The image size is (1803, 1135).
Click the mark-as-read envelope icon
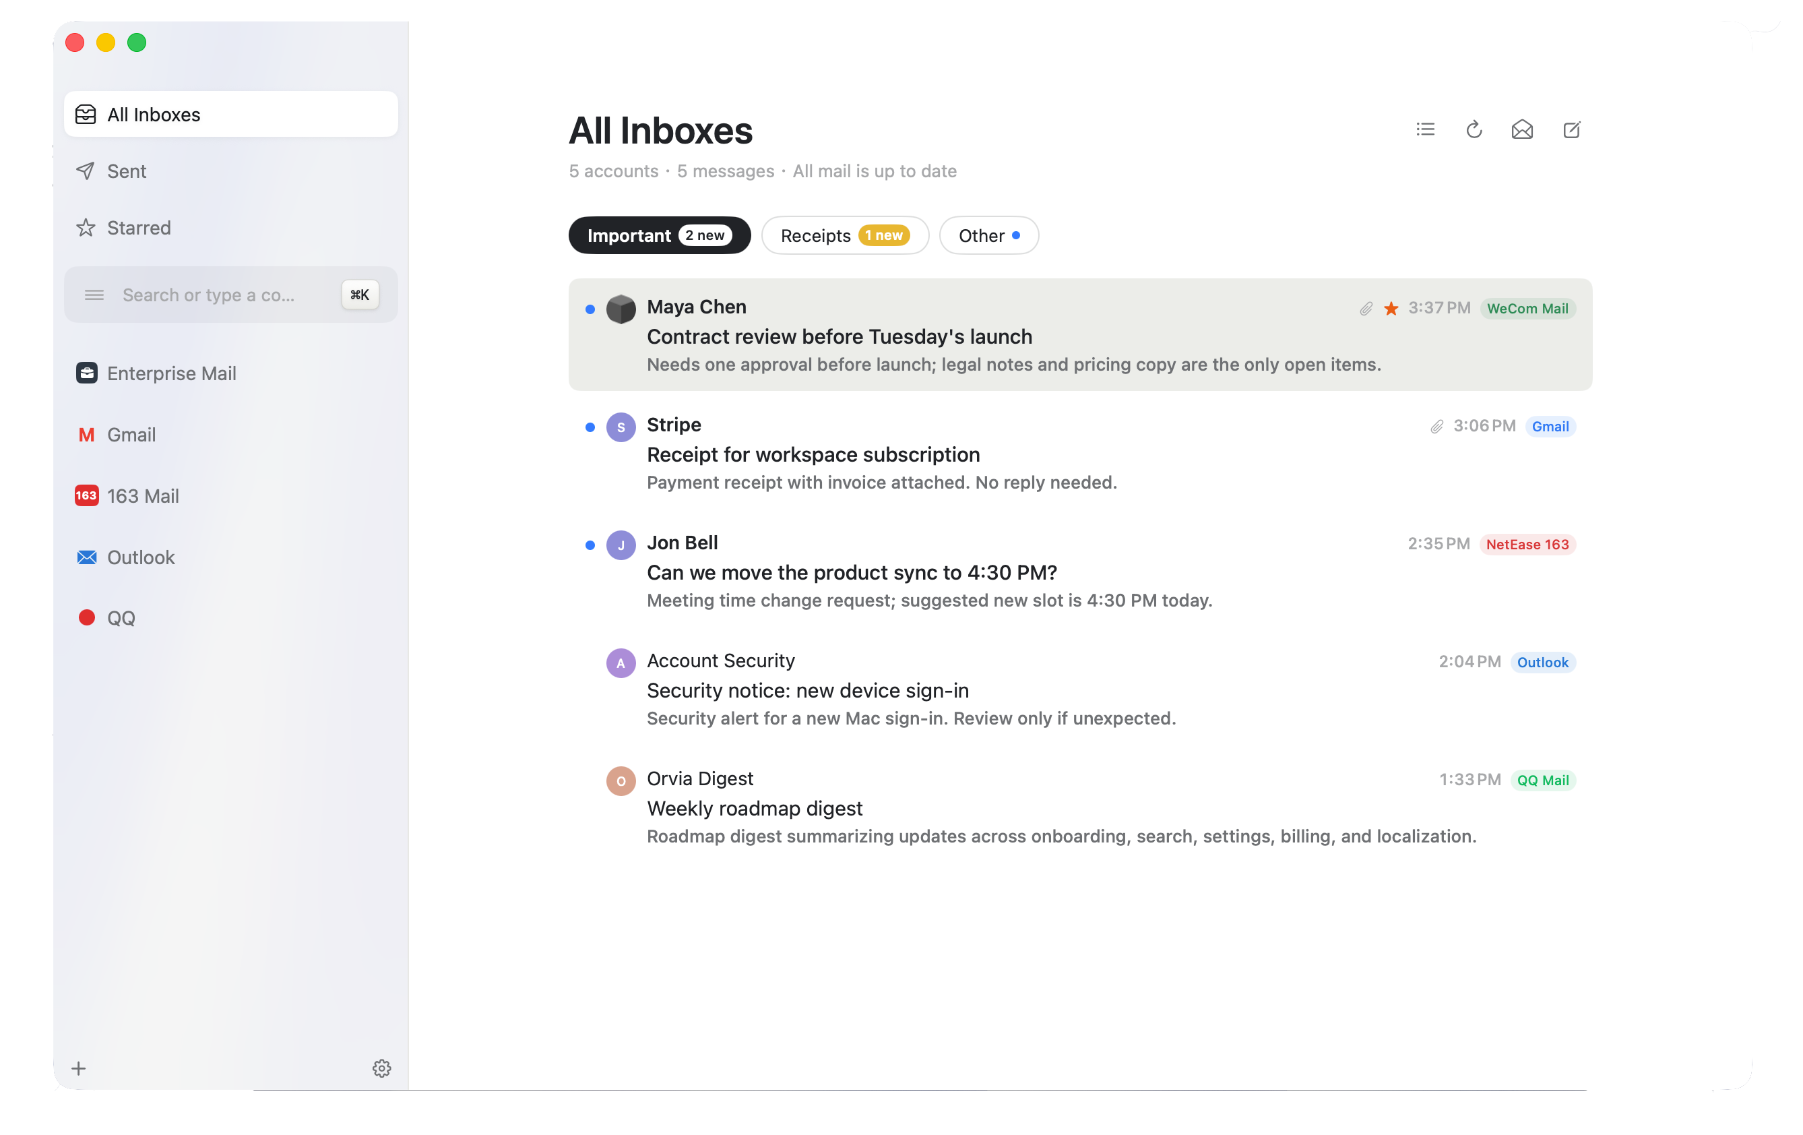point(1522,129)
